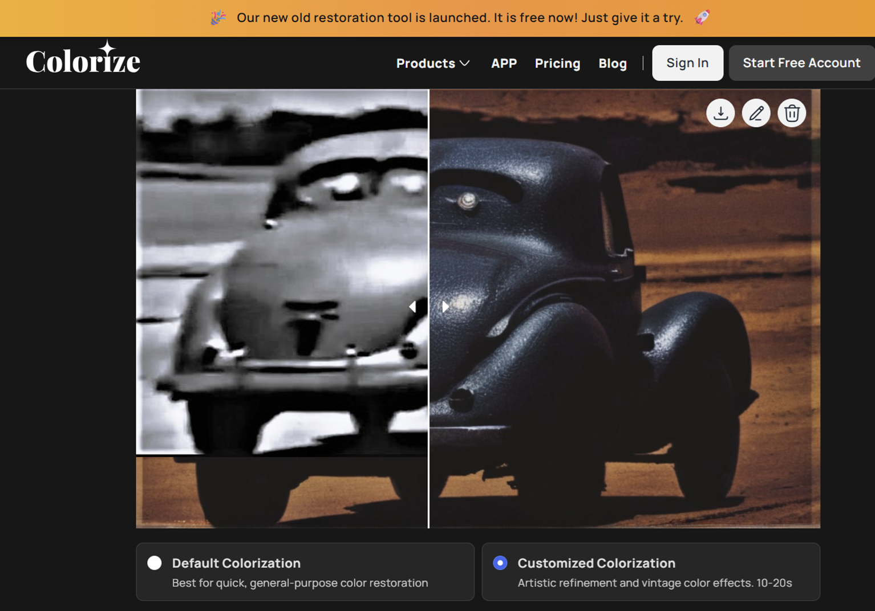Click the party popper emoji in banner

point(218,18)
